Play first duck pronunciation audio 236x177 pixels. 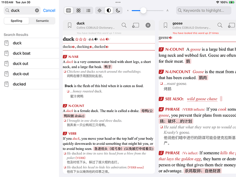tap(96, 39)
